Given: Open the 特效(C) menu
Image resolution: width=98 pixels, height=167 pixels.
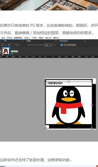Looking at the screenshot, I should 27,38.
